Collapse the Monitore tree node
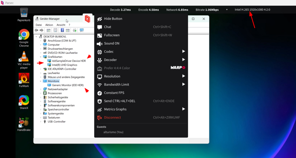The height and width of the screenshot is (158, 296). [41, 81]
